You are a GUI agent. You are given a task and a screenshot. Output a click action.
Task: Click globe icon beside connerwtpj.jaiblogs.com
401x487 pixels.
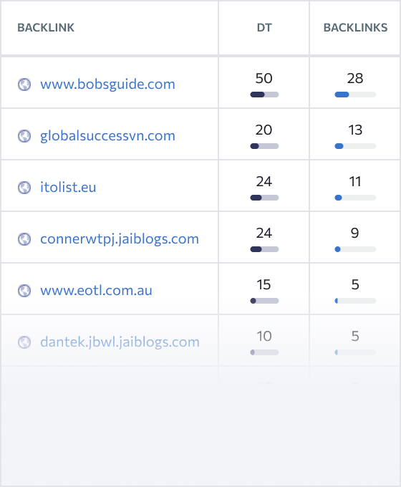pyautogui.click(x=24, y=238)
